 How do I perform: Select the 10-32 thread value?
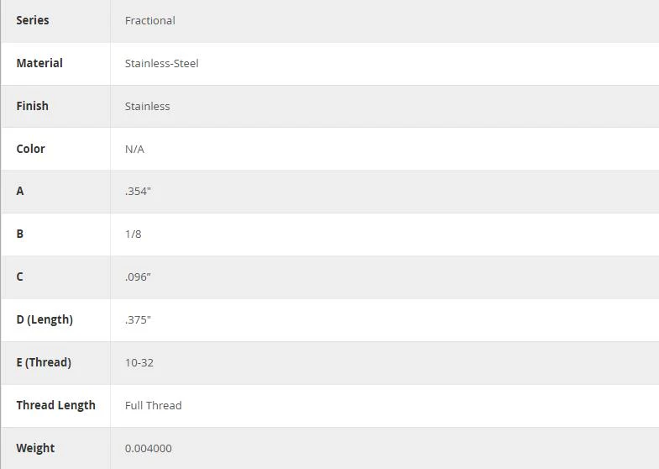139,363
